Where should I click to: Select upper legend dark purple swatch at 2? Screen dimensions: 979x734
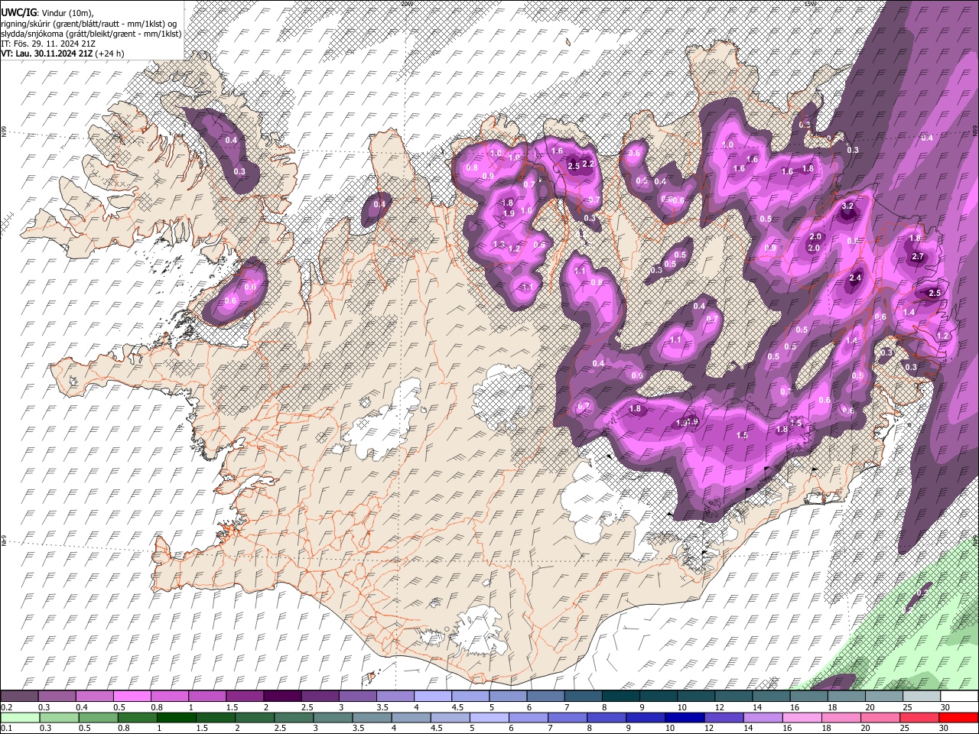(281, 697)
